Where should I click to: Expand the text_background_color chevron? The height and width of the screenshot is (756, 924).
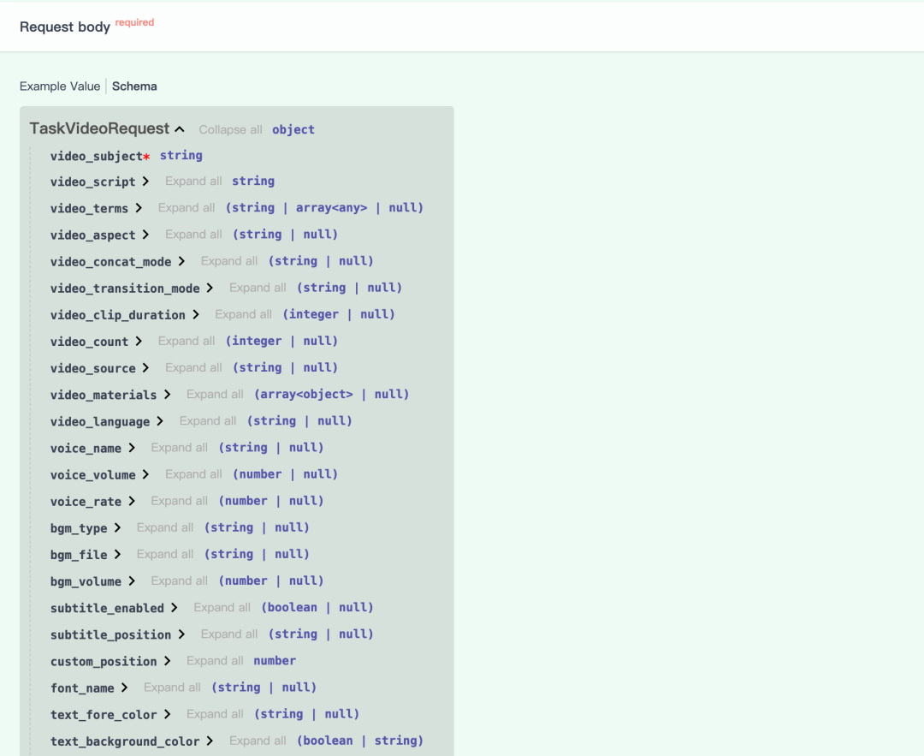(x=210, y=741)
